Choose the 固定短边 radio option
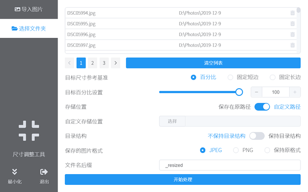 click(230, 77)
